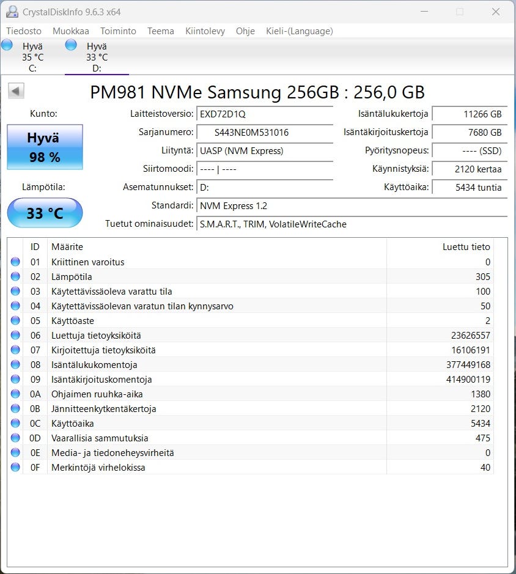Minimize the CrystalDiskInfo window
The width and height of the screenshot is (516, 574).
click(424, 12)
